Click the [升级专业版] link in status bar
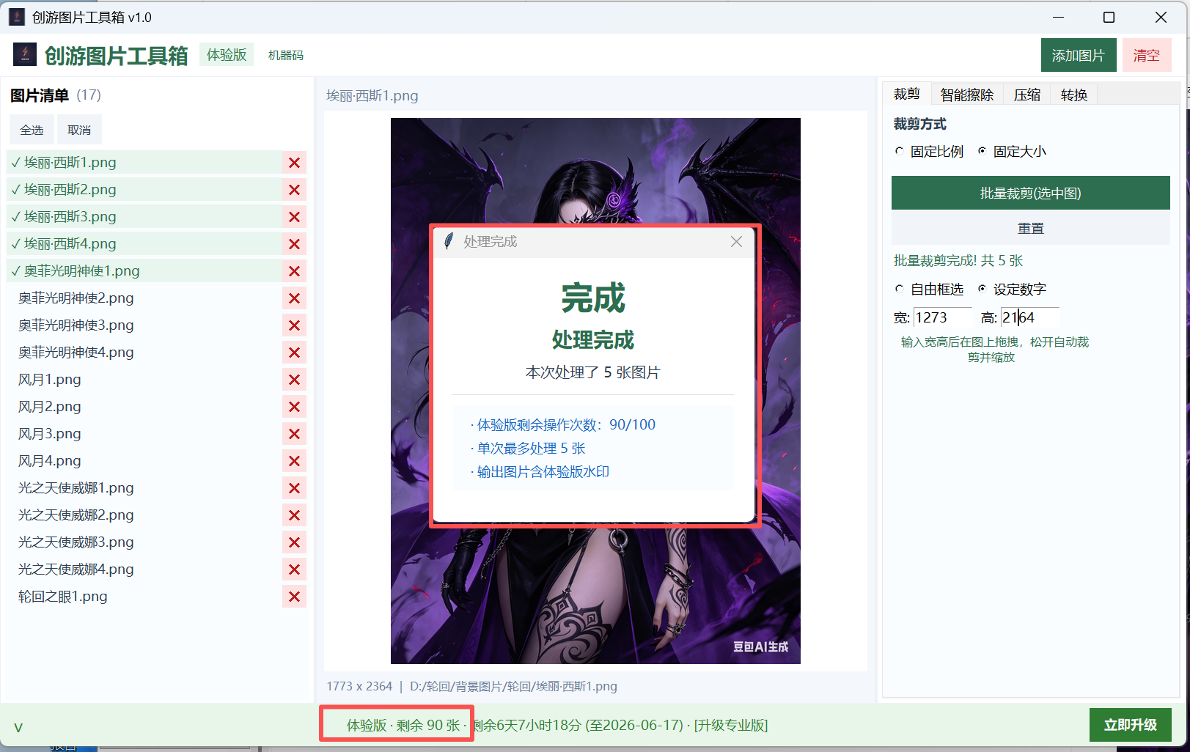The height and width of the screenshot is (752, 1190). point(730,725)
